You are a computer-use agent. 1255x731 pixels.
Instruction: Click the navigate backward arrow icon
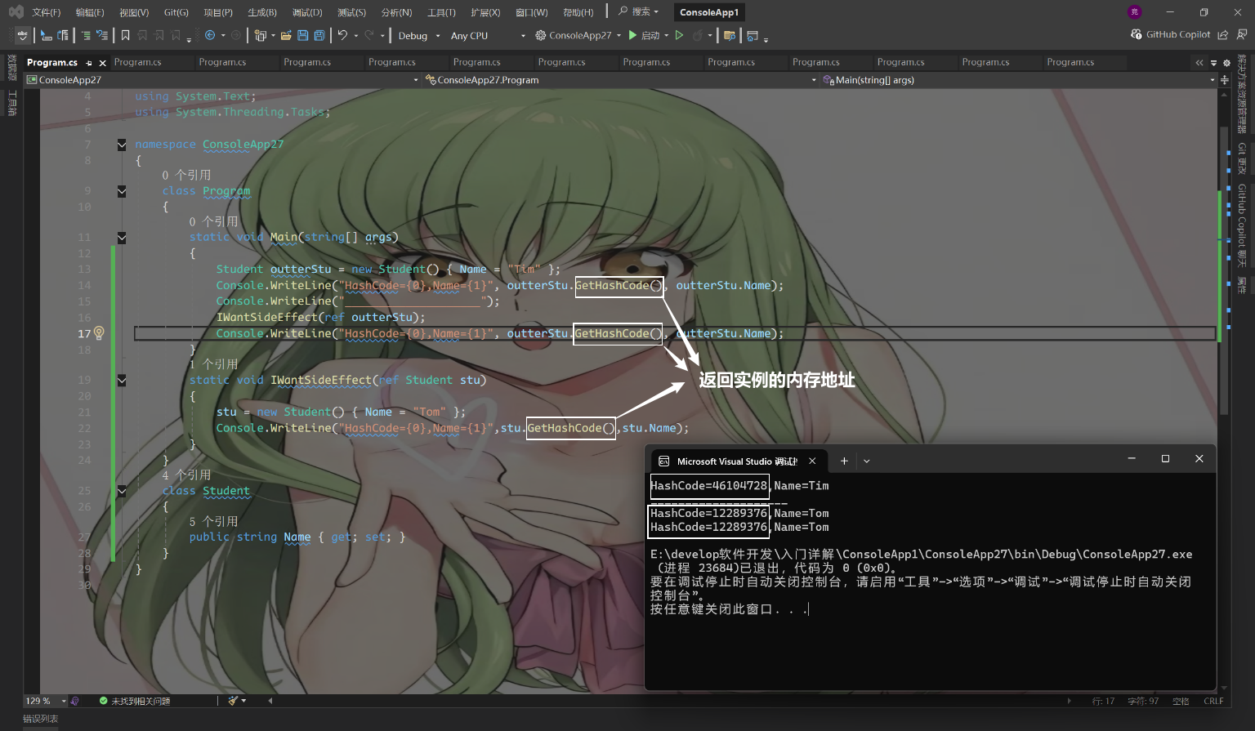click(210, 35)
